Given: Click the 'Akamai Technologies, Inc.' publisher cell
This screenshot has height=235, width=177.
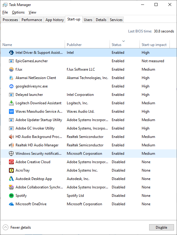Looking at the screenshot, I should [87, 78].
